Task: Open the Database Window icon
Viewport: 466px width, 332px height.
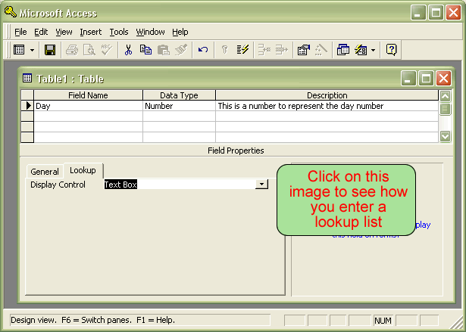Action: point(343,50)
